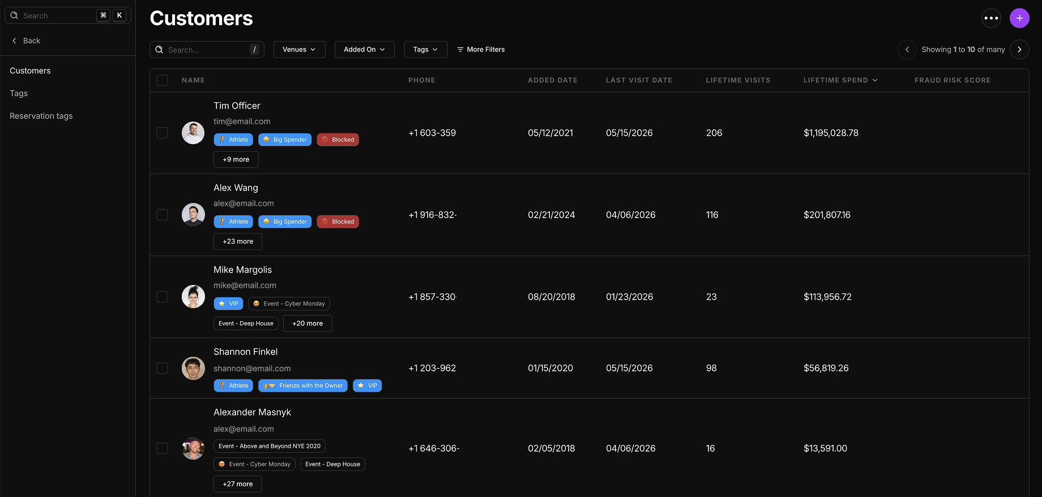
Task: Open Mike Margolis customer name
Action: (242, 270)
